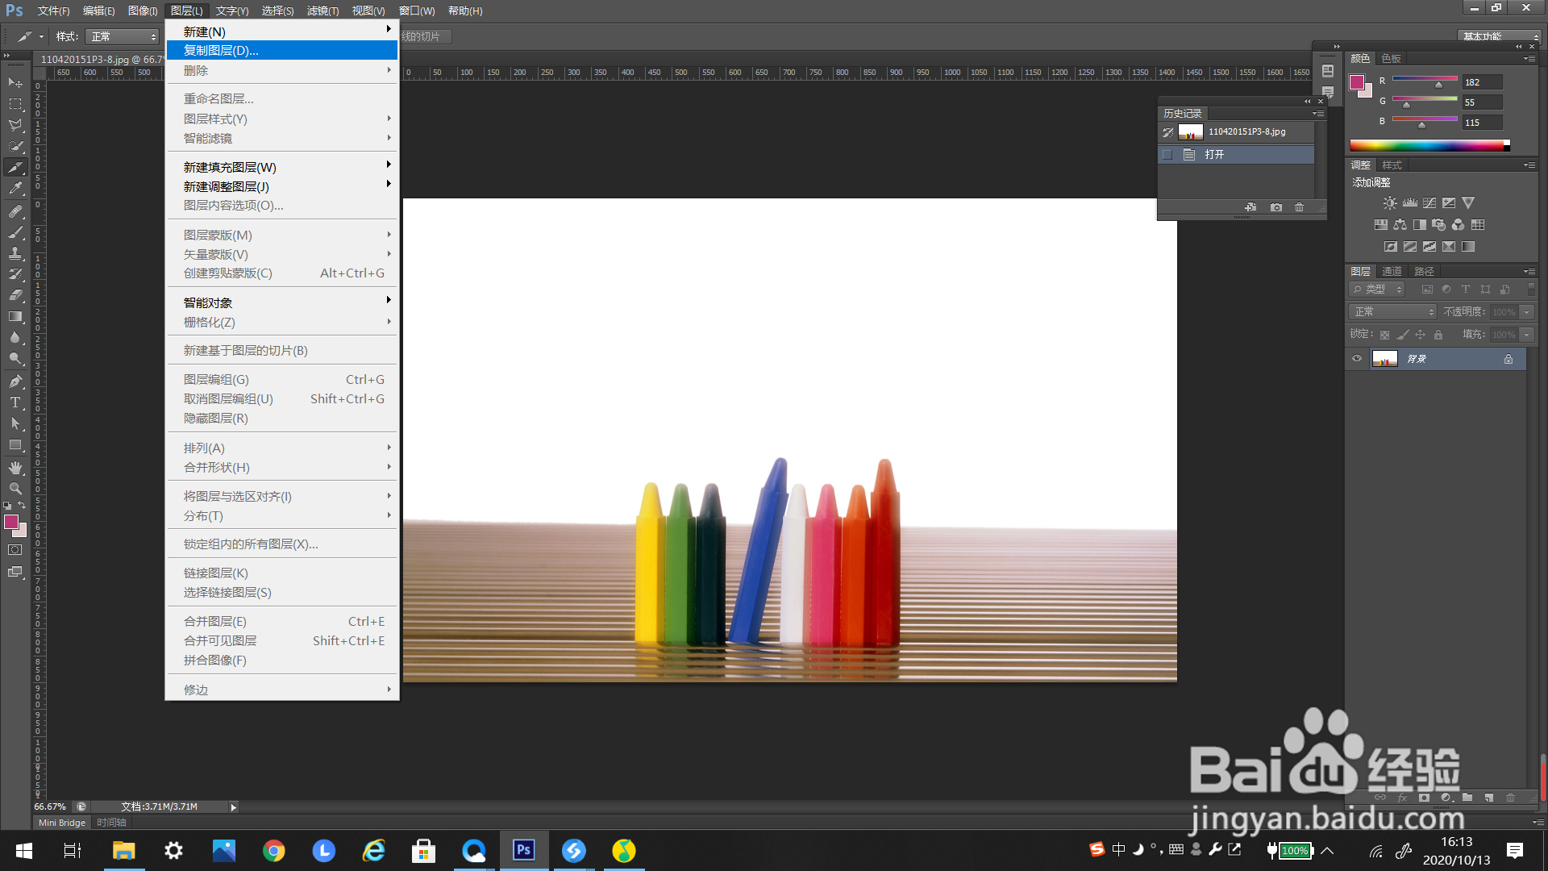This screenshot has width=1548, height=871.
Task: Click the foreground color swatch in toolbar
Action: 11,523
